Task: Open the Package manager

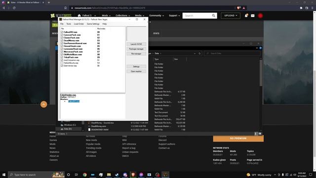Action: [136, 49]
